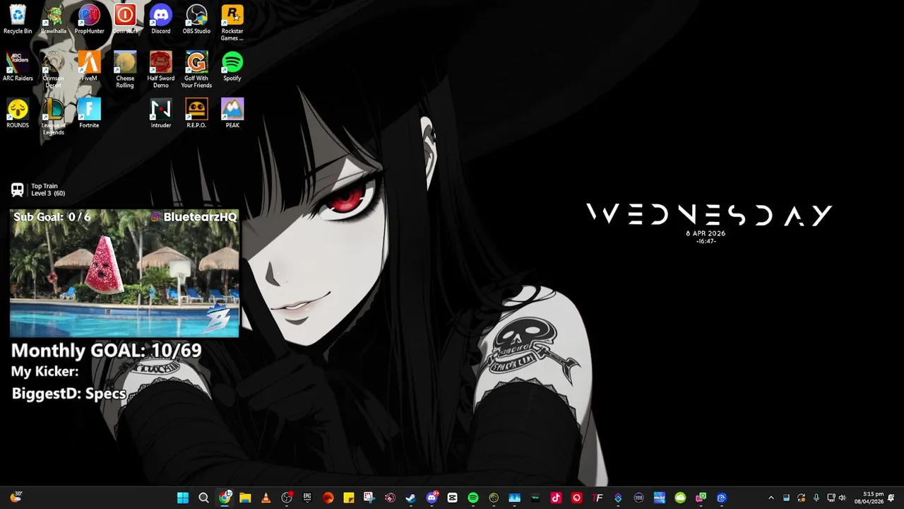904x509 pixels.
Task: Click the BluetearzHQ name in overlay
Action: 200,217
